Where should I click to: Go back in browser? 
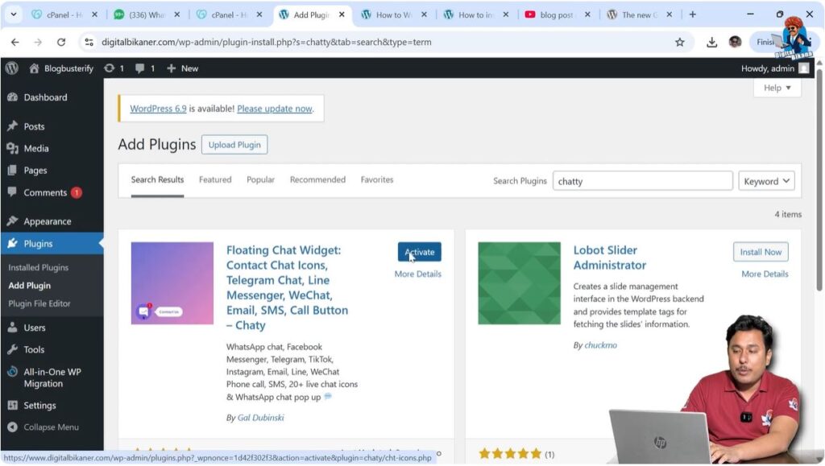click(x=15, y=42)
